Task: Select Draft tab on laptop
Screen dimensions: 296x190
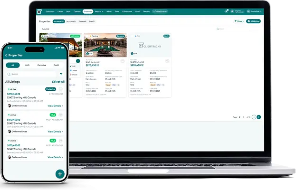Action: point(92,21)
